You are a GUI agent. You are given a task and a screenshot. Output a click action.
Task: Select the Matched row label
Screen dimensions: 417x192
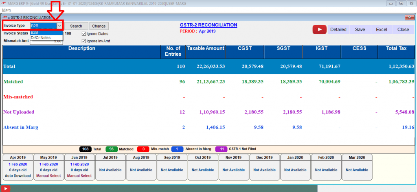pyautogui.click(x=13, y=81)
